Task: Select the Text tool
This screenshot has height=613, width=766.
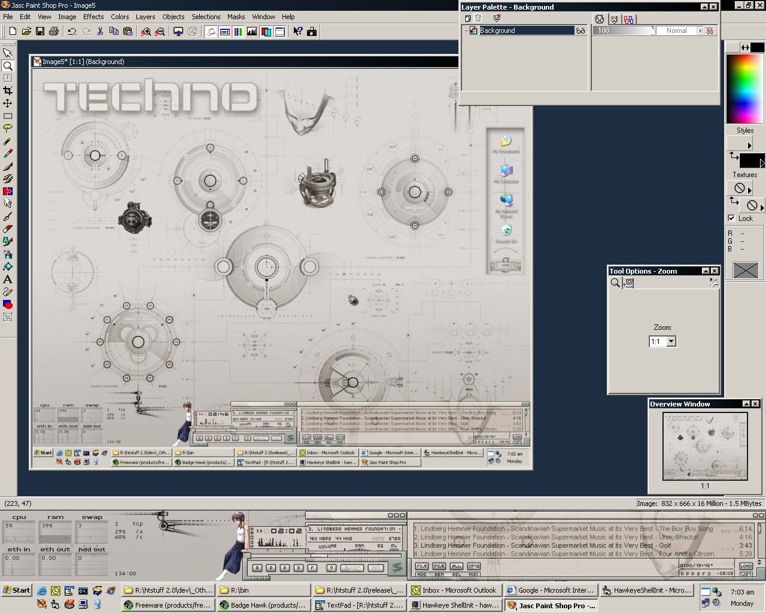Action: [x=8, y=280]
